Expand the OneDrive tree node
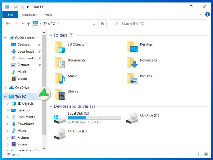 point(6,88)
